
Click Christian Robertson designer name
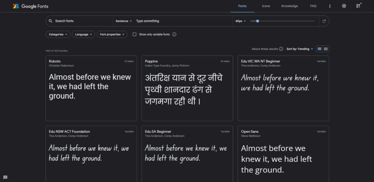point(61,66)
